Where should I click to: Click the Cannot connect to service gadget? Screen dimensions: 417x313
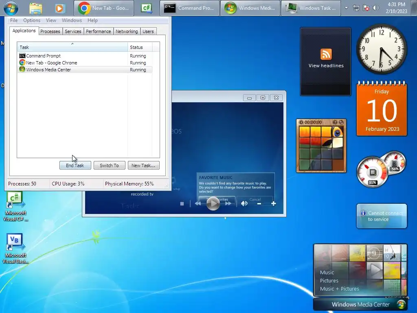click(382, 216)
